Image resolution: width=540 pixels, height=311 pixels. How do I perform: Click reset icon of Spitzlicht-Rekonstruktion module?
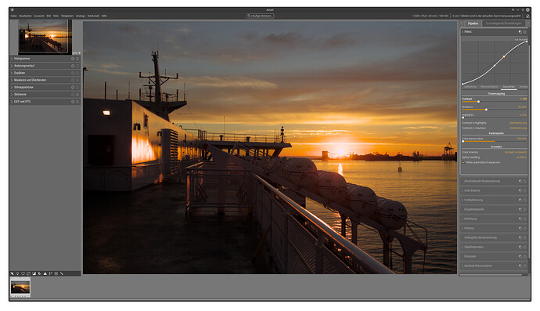525,266
